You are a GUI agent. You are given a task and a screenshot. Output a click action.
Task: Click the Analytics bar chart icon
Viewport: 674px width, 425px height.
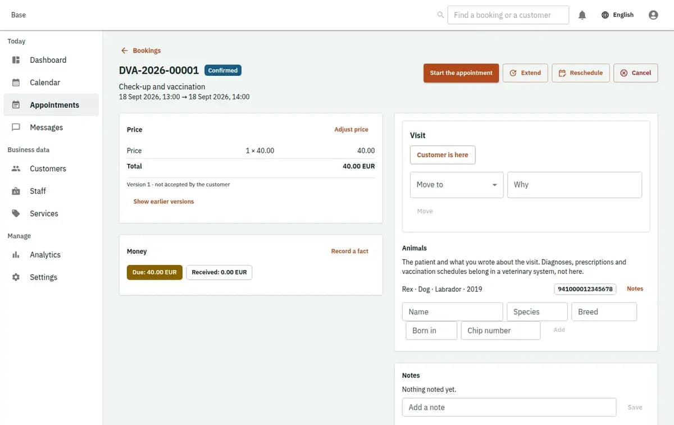(x=16, y=255)
